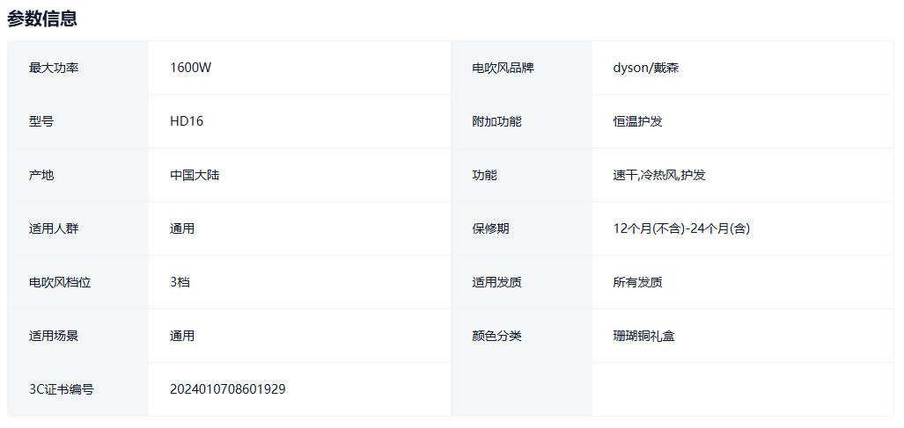The width and height of the screenshot is (904, 428).
Task: Click the 保修期 label cell
Action: (490, 229)
